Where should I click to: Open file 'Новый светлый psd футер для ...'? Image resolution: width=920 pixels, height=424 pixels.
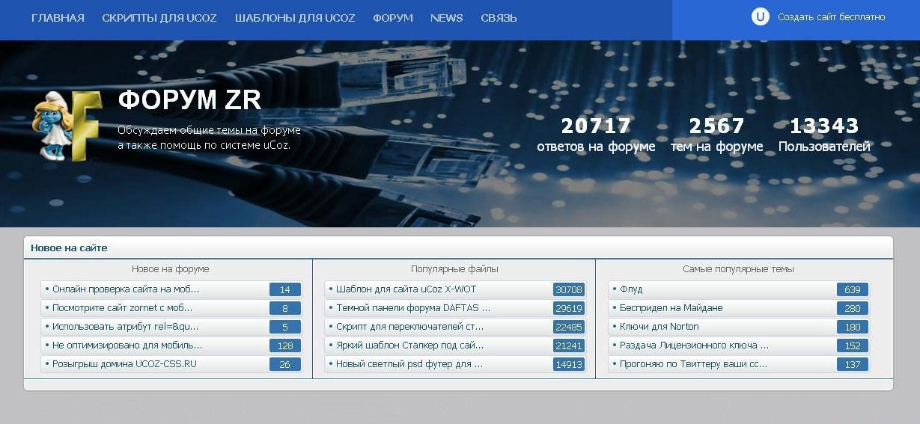coord(409,364)
